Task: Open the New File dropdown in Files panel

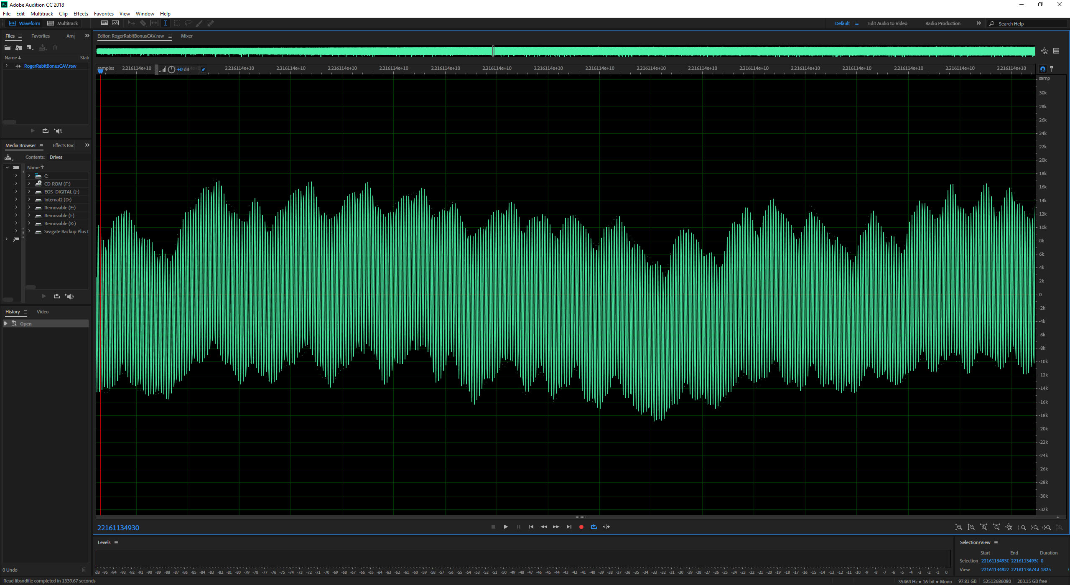Action: pyautogui.click(x=30, y=48)
